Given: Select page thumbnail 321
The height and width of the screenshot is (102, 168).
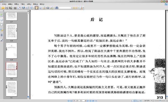Looking at the screenshot, I should point(11,89).
